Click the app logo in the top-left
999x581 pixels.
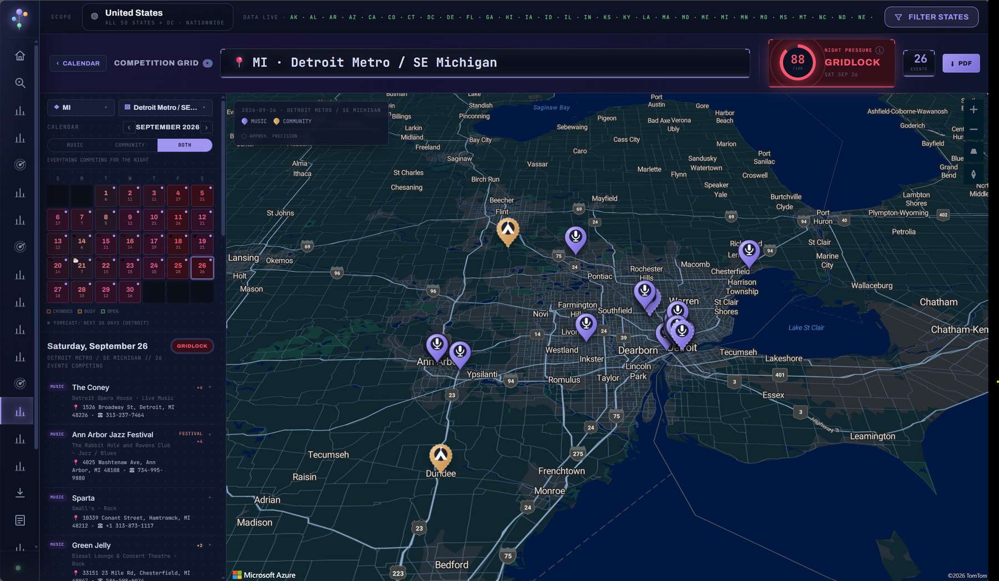pos(19,18)
